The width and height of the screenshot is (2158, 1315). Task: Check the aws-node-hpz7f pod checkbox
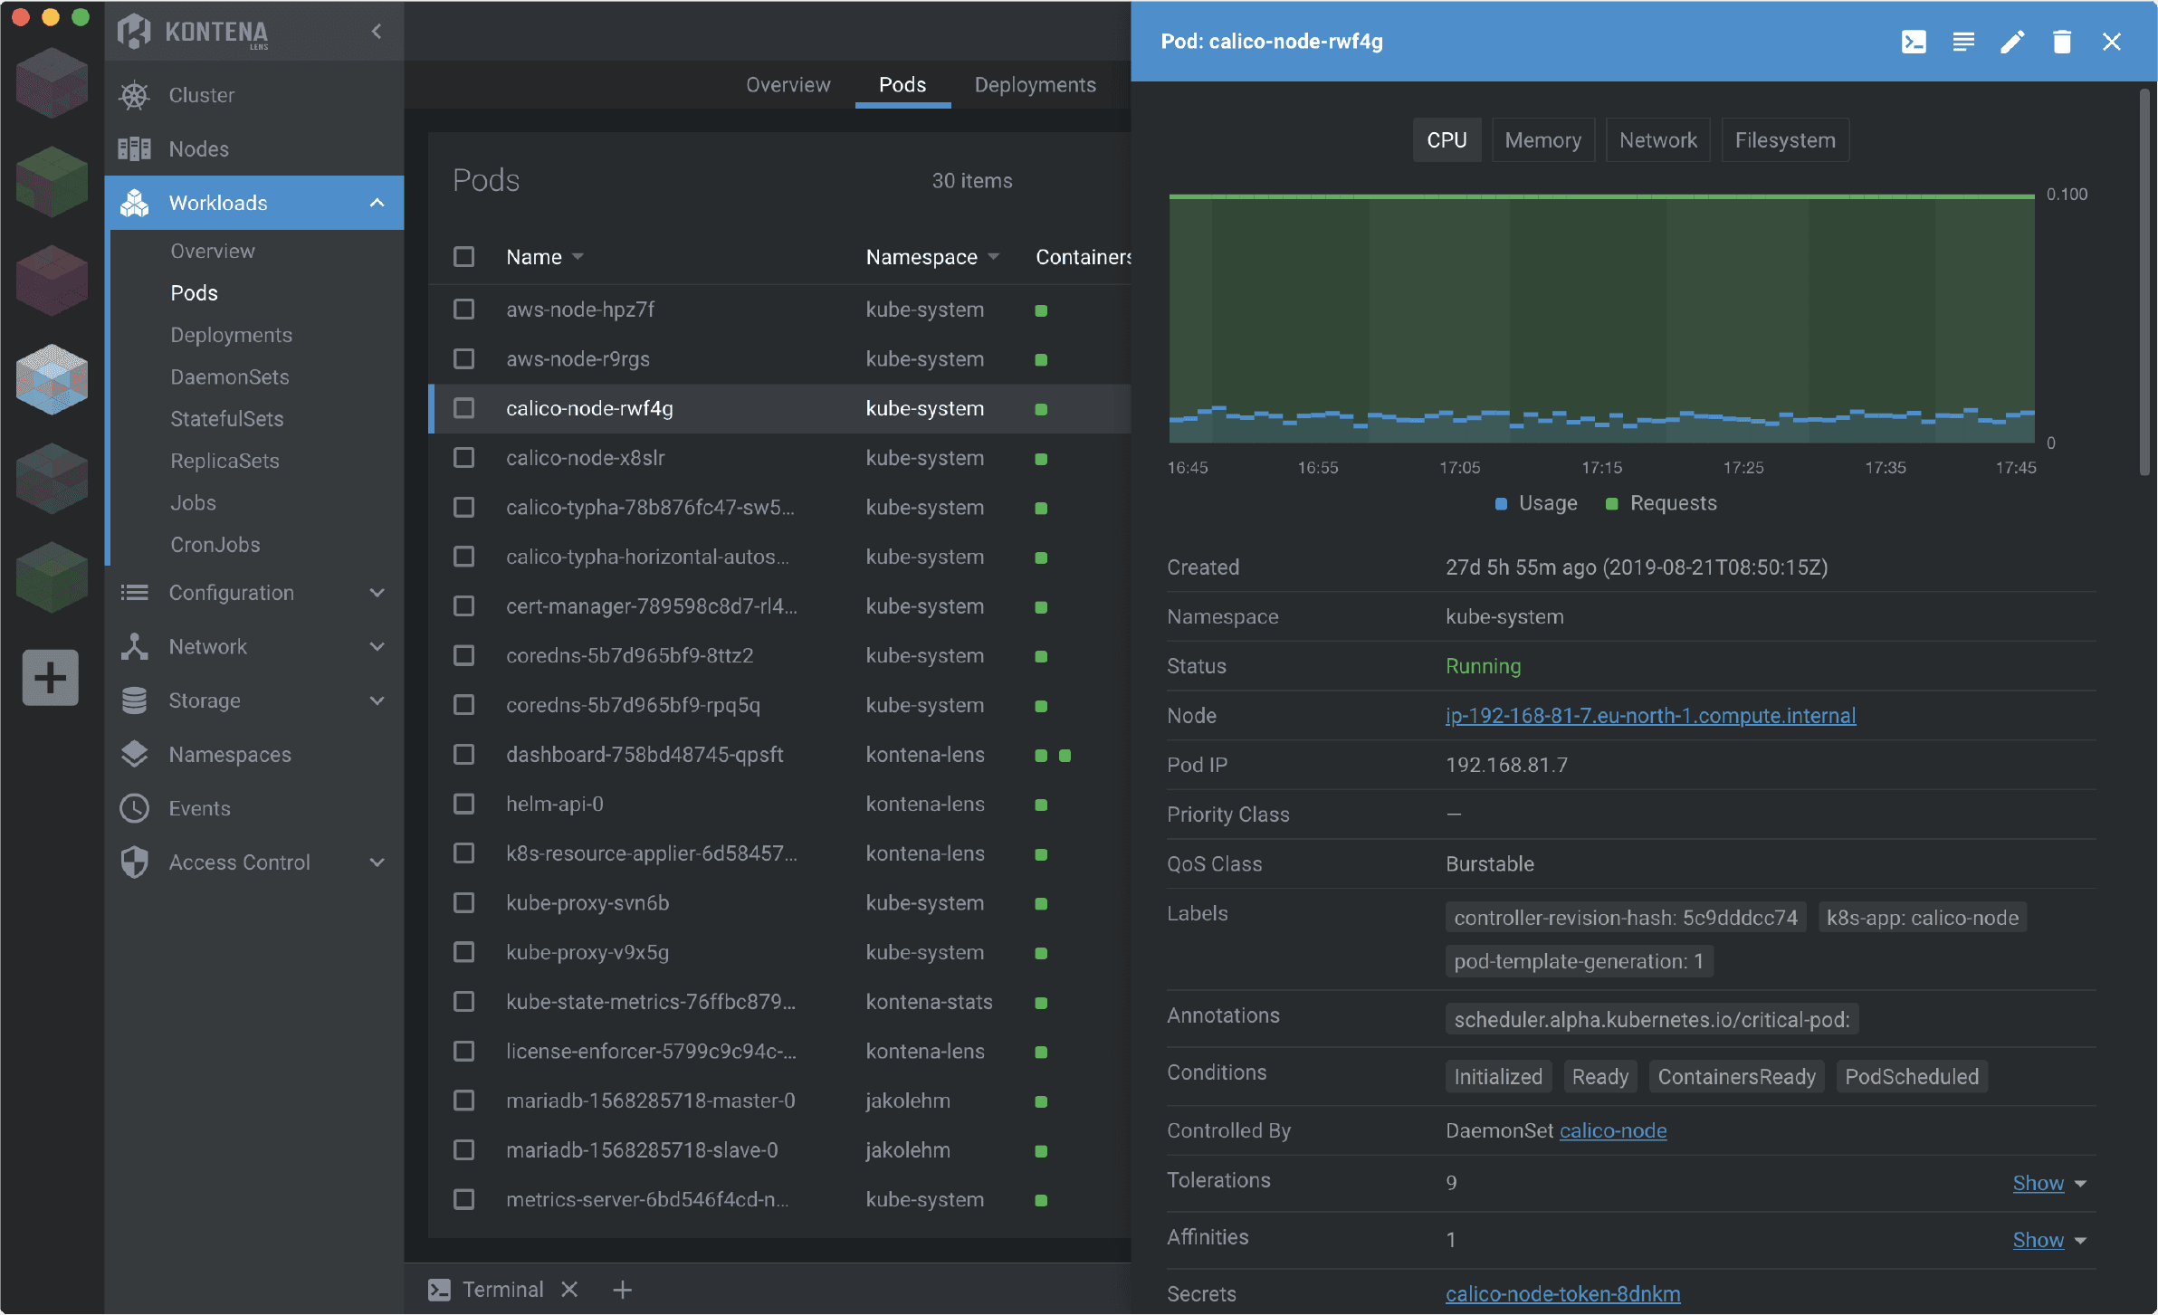pos(463,309)
